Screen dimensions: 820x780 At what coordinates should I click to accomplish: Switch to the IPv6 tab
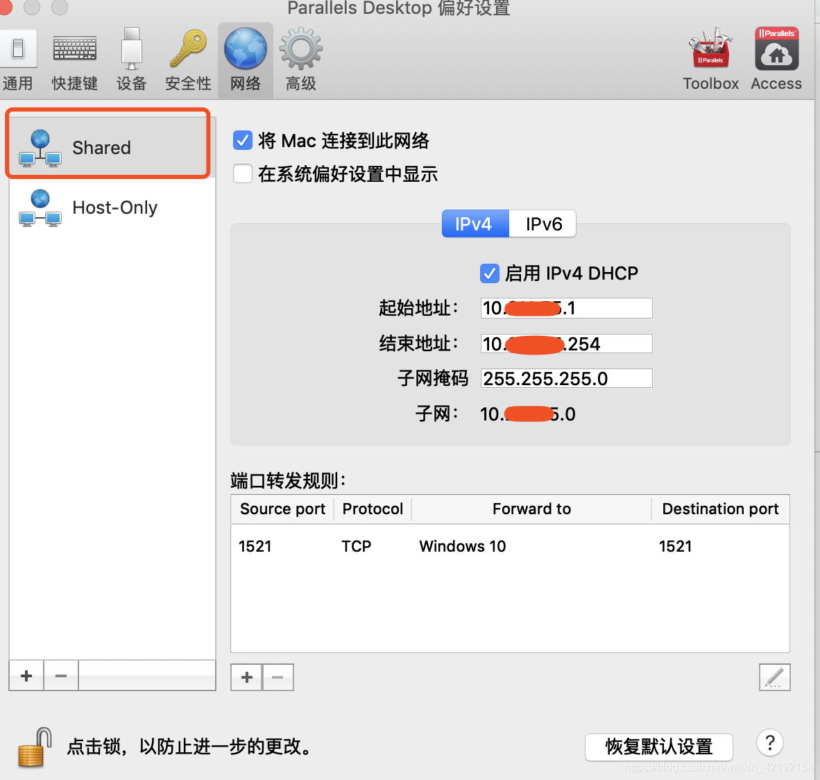pyautogui.click(x=543, y=223)
